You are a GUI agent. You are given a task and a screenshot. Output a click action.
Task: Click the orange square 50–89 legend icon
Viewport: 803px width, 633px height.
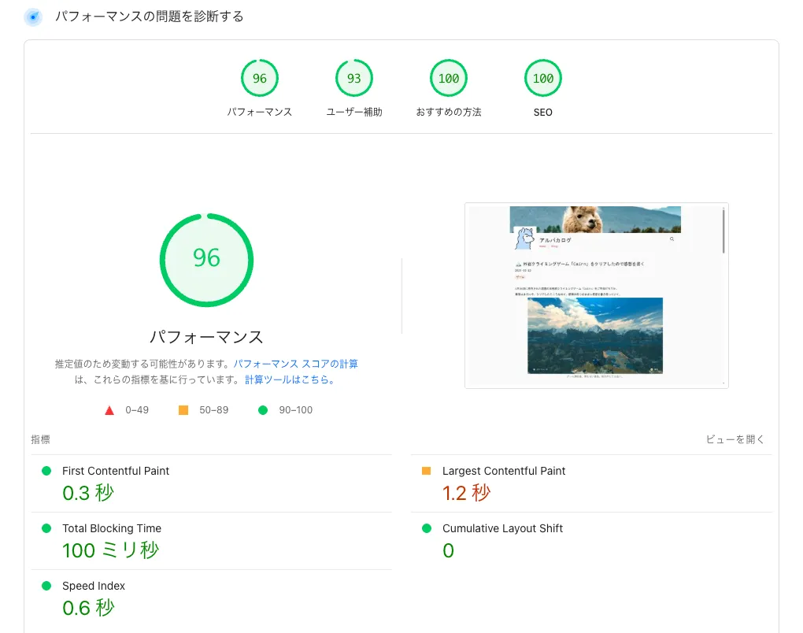(x=183, y=409)
